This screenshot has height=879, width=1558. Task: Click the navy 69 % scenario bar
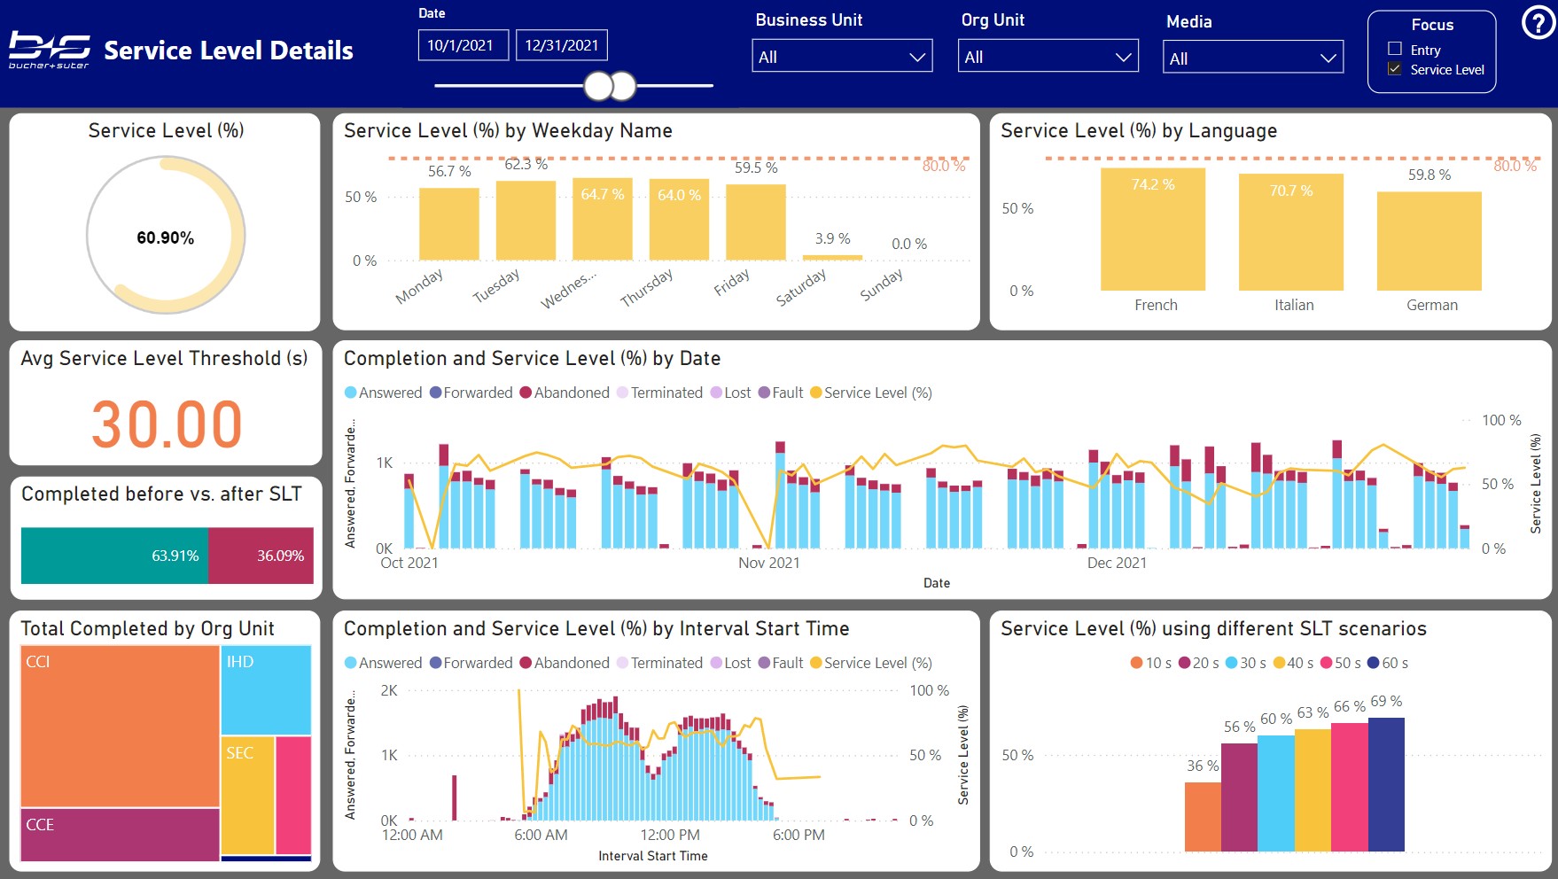pos(1386,784)
